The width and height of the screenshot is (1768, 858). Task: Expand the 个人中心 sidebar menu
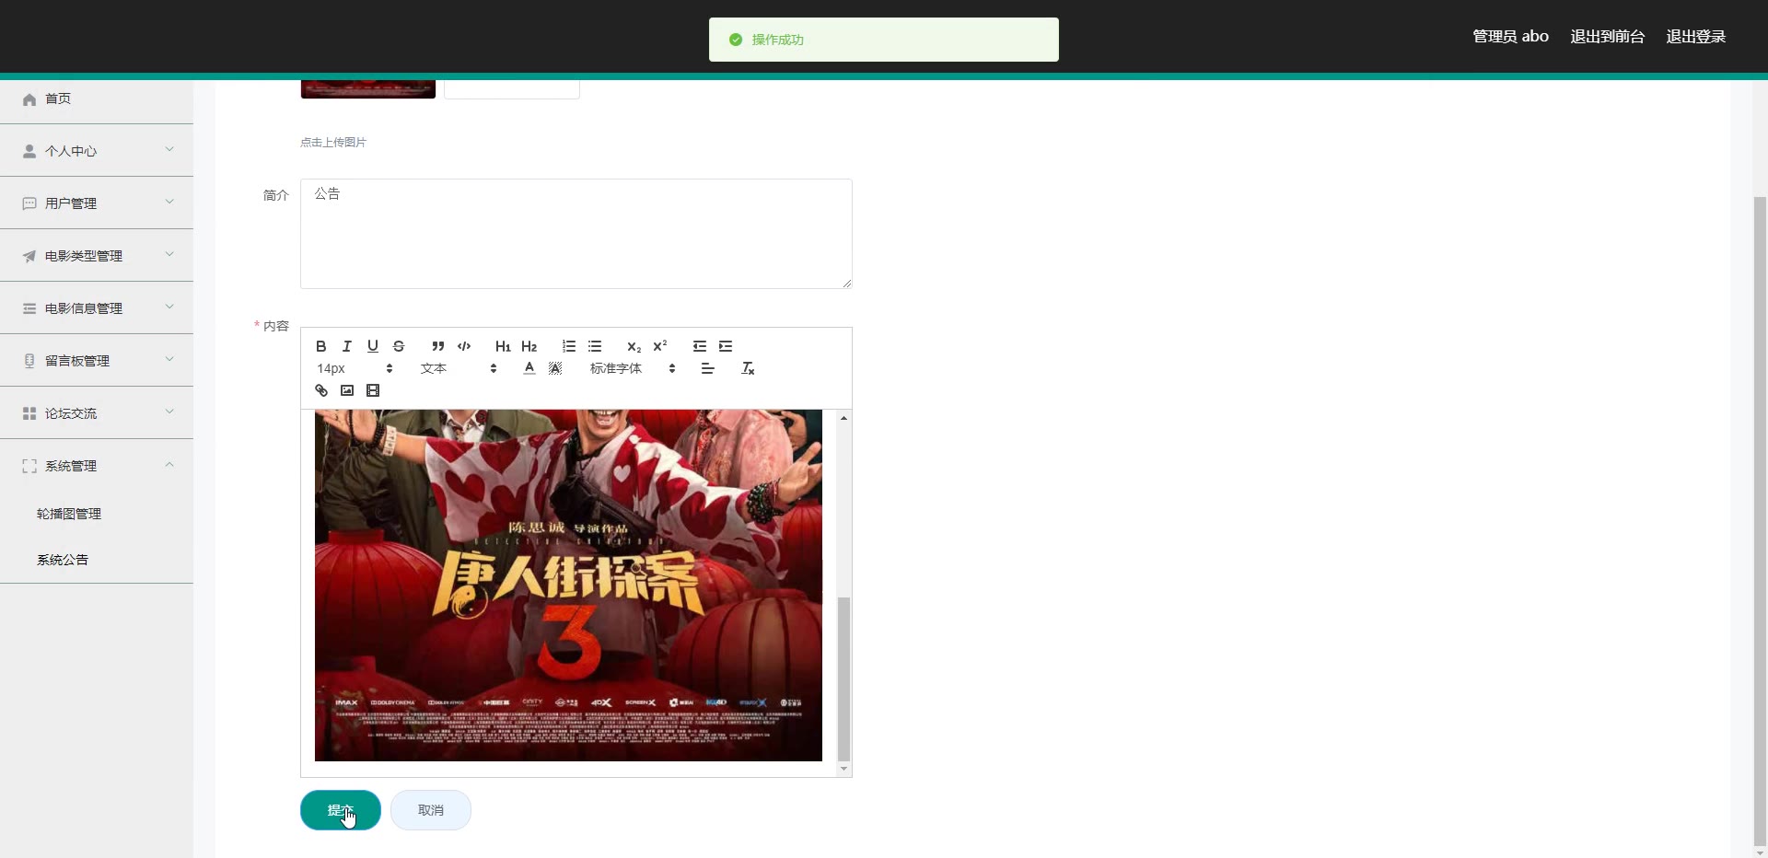coord(97,151)
